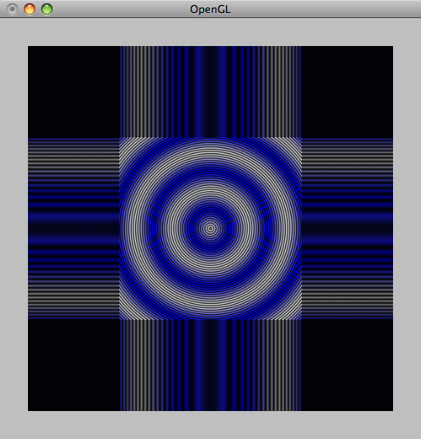Zoom the window using the green button
This screenshot has height=439, width=421.
tap(47, 9)
